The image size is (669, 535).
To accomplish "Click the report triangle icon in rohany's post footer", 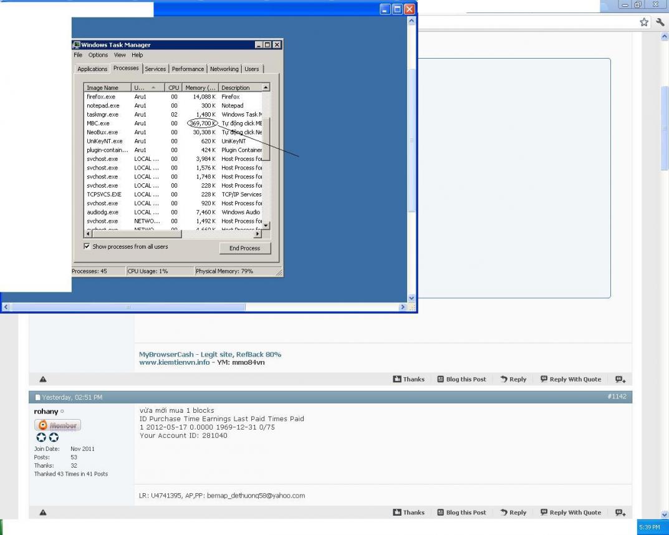I will [x=42, y=513].
